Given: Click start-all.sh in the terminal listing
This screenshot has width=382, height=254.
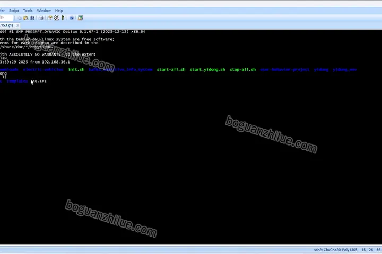Looking at the screenshot, I should tap(171, 69).
